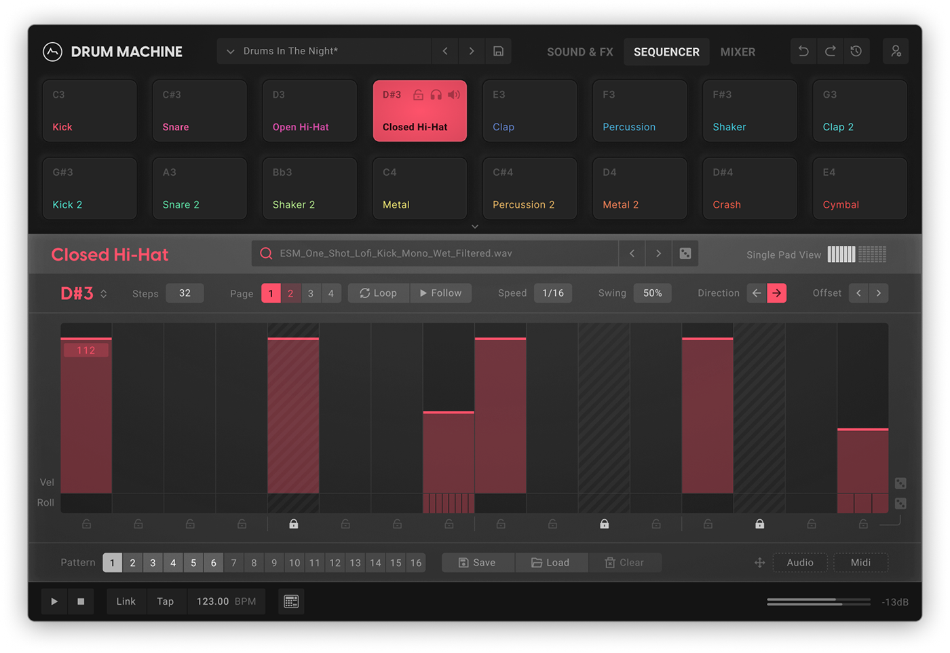Randomize step velocities with the Vel dice icon
The height and width of the screenshot is (653, 950).
pyautogui.click(x=900, y=483)
